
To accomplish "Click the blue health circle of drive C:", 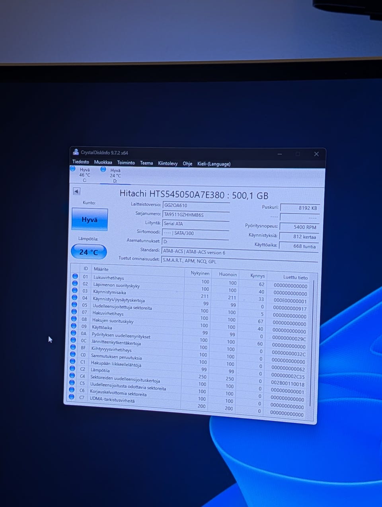I will (73, 169).
